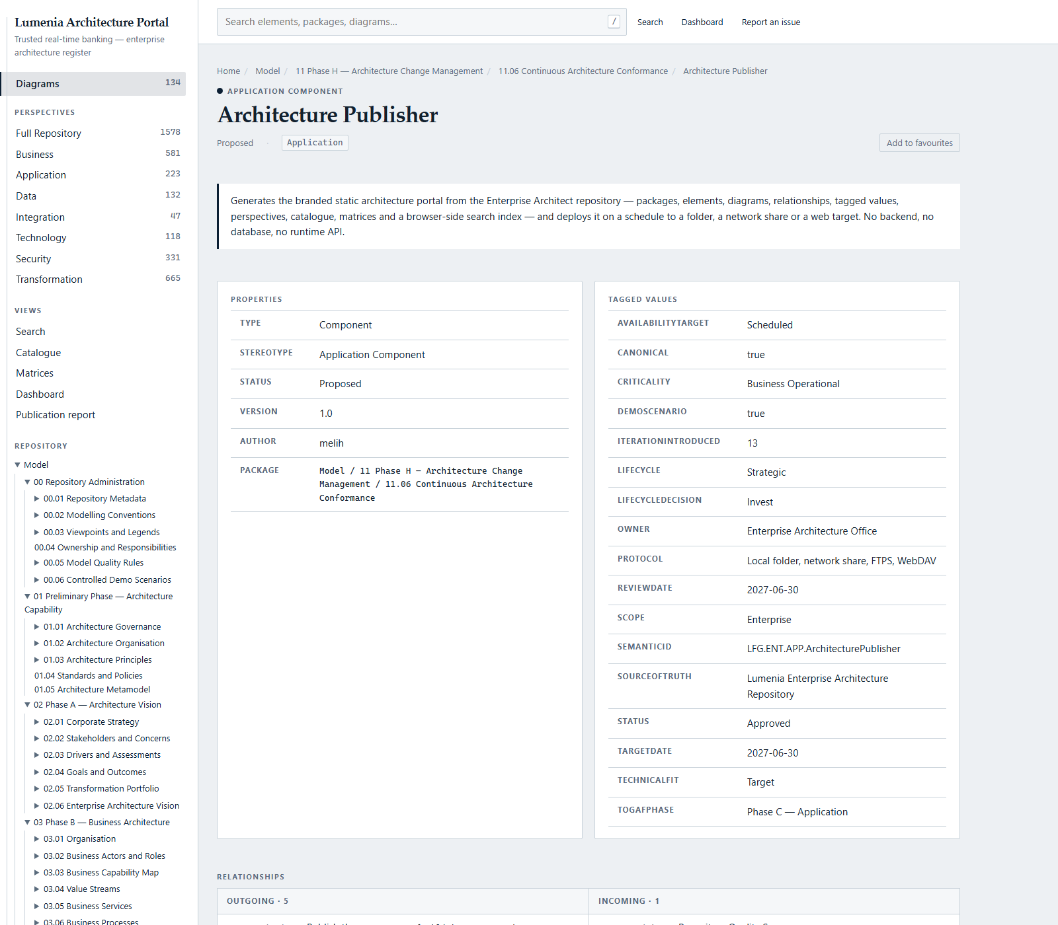Select the Security perspective
The image size is (1058, 925).
[97, 259]
